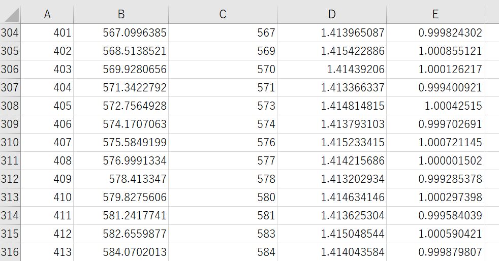The width and height of the screenshot is (499, 261).
Task: Click cell containing 1.41439206
Action: [x=332, y=69]
